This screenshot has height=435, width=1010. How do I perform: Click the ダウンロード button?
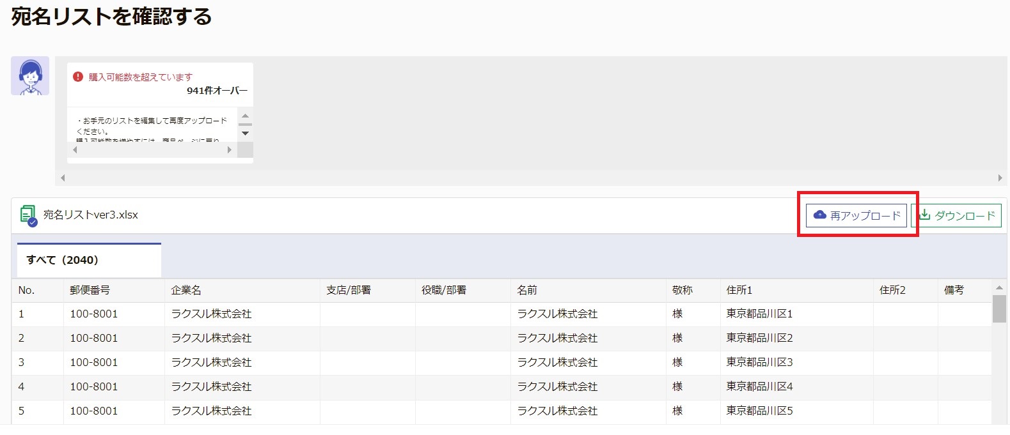956,215
